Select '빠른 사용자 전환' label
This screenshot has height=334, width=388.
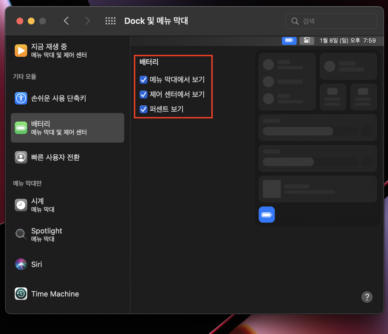click(x=56, y=157)
